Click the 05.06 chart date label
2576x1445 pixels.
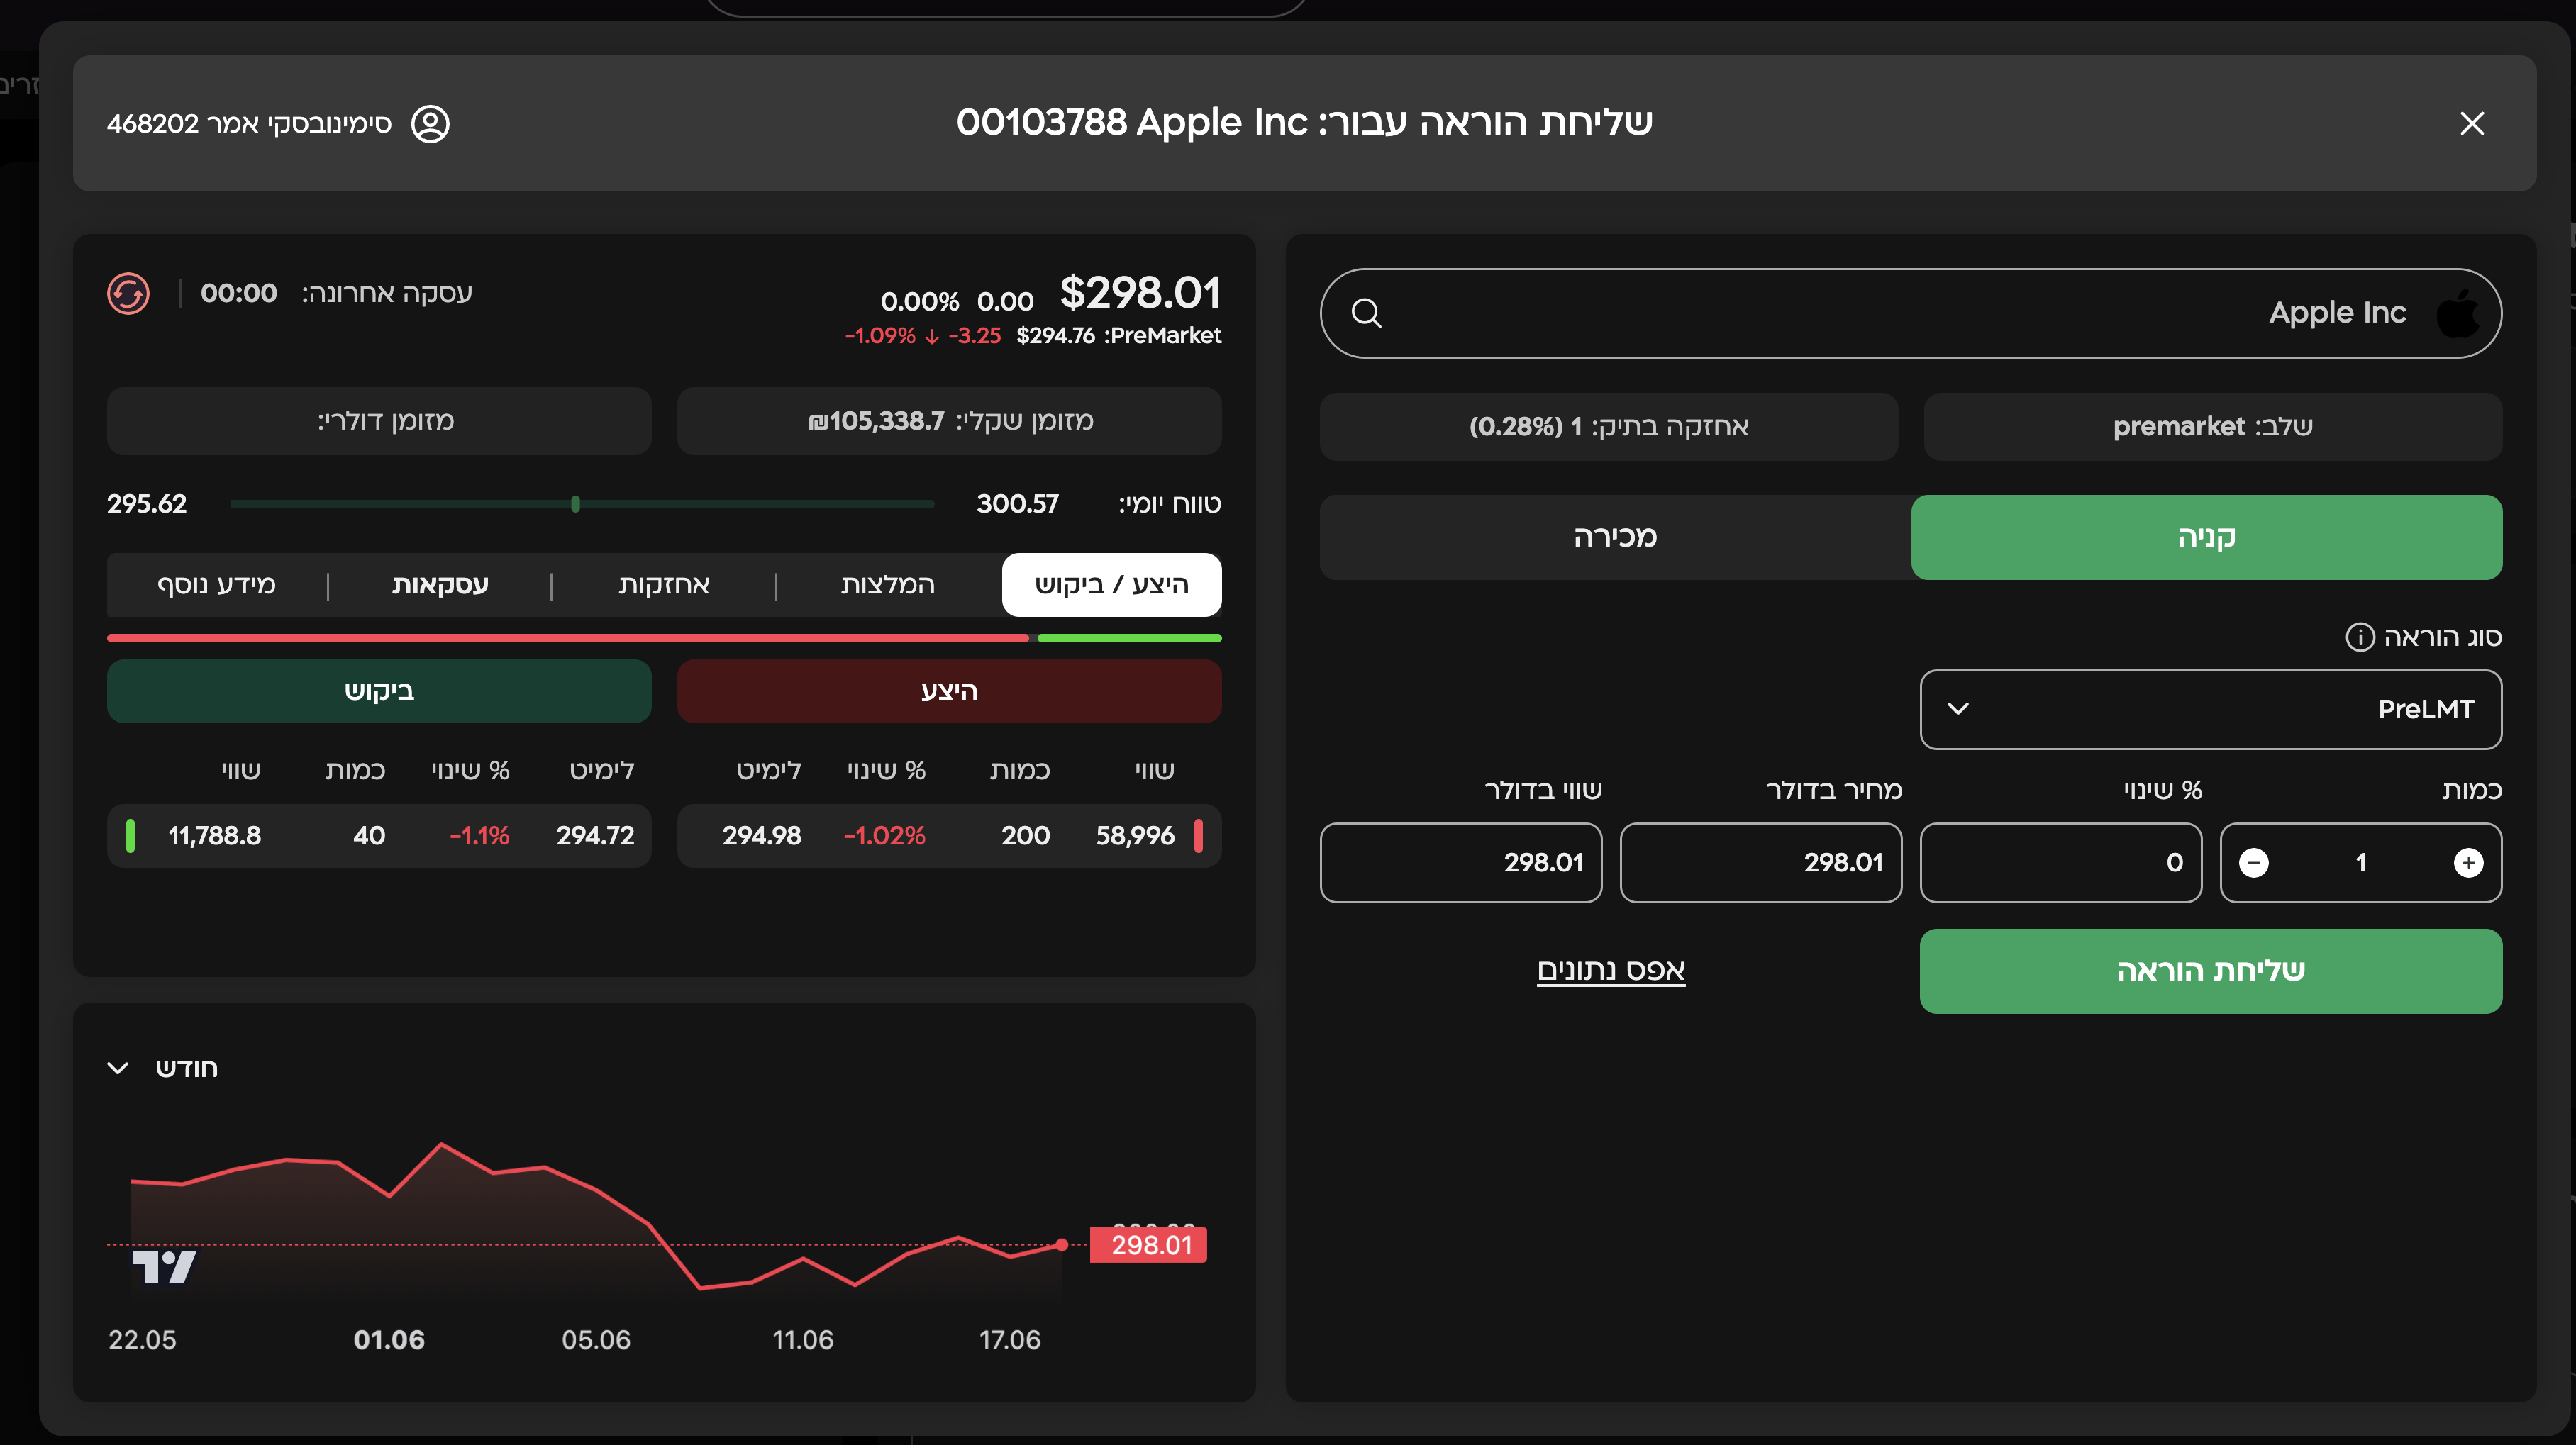596,1340
